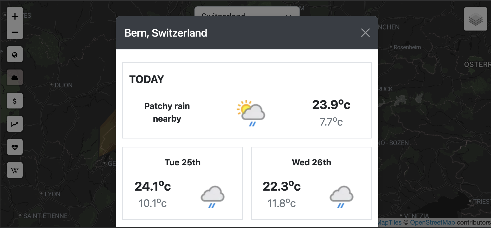This screenshot has height=228, width=491.
Task: Open the dollar currency info button
Action: click(15, 101)
